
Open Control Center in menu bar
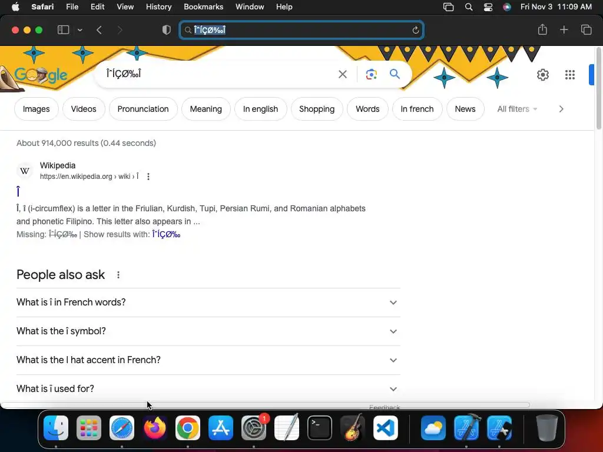[488, 7]
